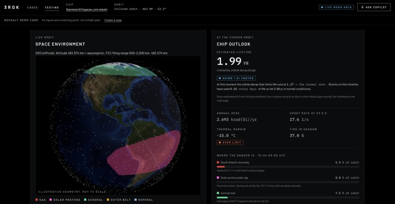Click the Earth globe visualization
395x204 pixels.
pos(118,125)
